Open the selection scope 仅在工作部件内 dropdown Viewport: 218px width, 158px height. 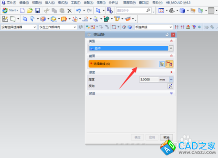(58, 27)
